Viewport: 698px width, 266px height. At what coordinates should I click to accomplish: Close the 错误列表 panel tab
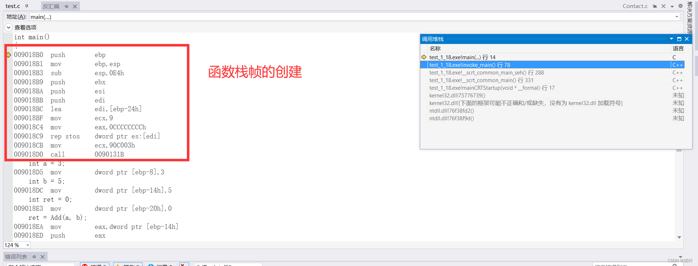pos(43,257)
